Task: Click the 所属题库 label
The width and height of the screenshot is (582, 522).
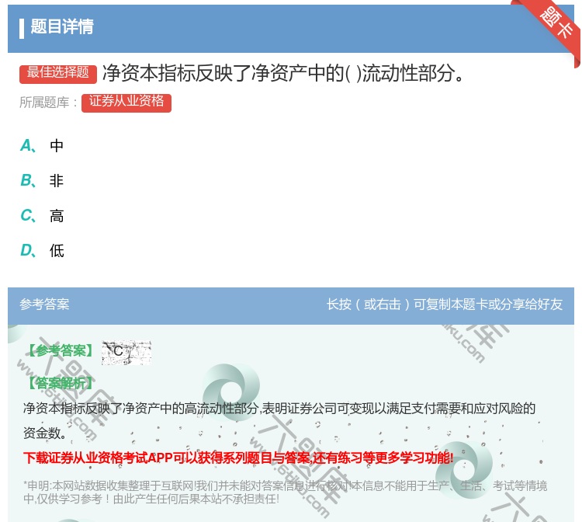Action: coord(48,103)
